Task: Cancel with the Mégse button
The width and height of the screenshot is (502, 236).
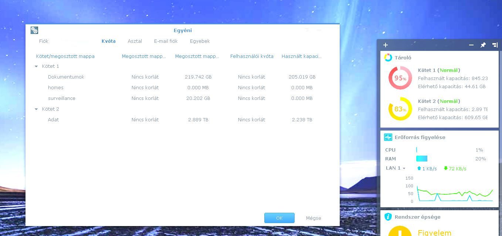Action: pyautogui.click(x=313, y=218)
